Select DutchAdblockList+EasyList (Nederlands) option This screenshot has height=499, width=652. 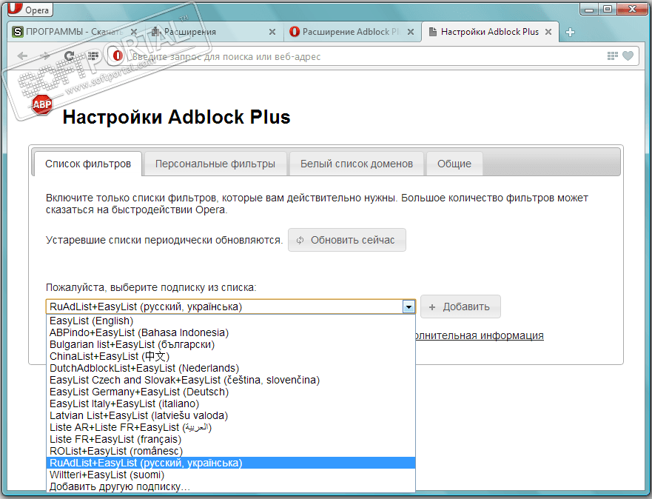click(231, 368)
